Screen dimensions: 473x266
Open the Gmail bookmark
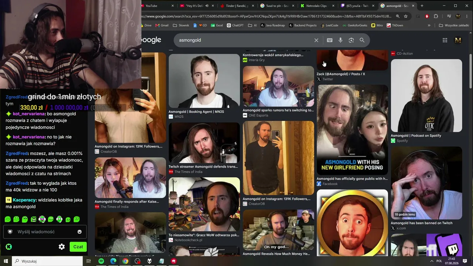(x=162, y=25)
